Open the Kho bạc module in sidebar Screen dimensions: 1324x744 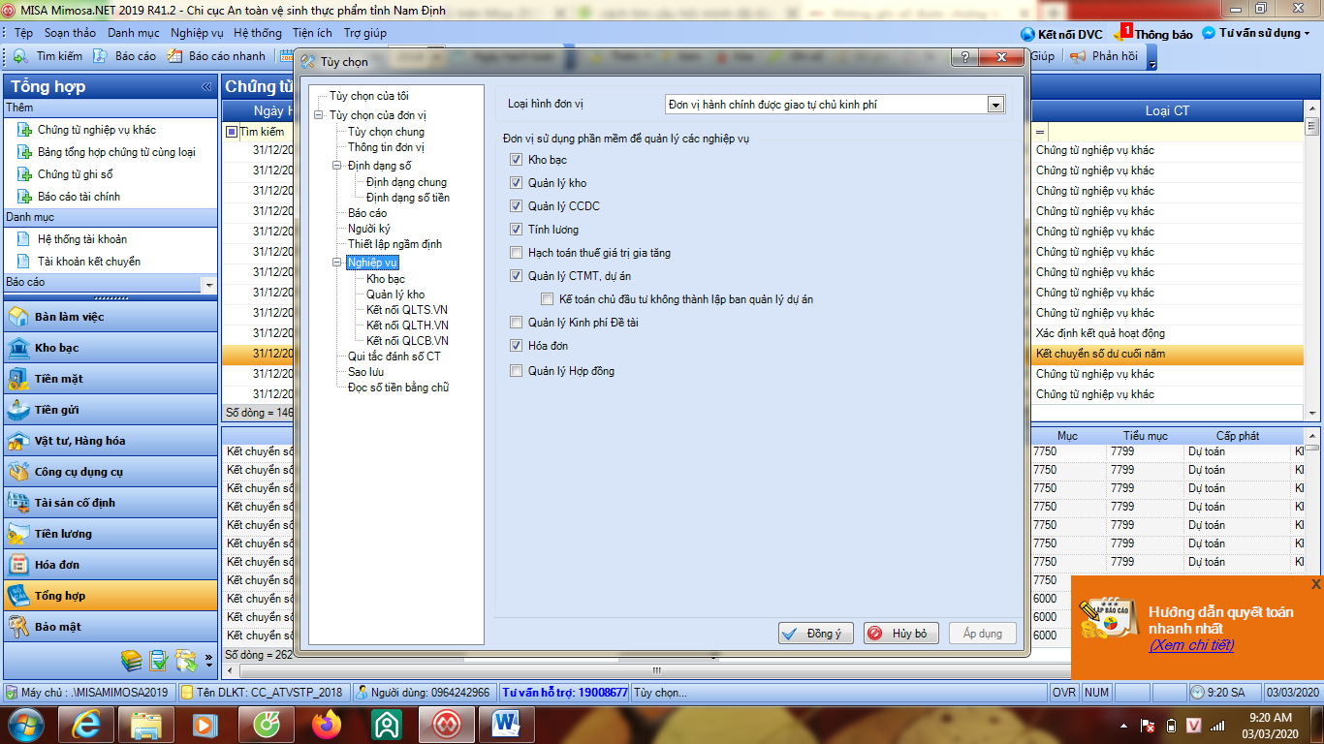click(56, 348)
